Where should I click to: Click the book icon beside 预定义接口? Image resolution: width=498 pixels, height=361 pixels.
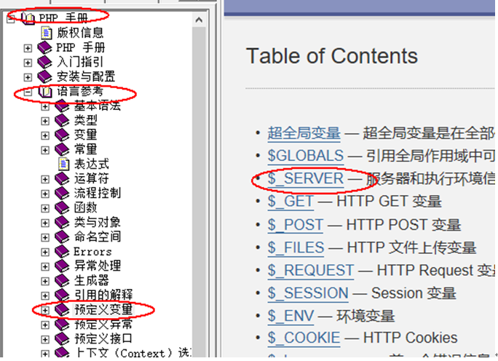pyautogui.click(x=62, y=339)
